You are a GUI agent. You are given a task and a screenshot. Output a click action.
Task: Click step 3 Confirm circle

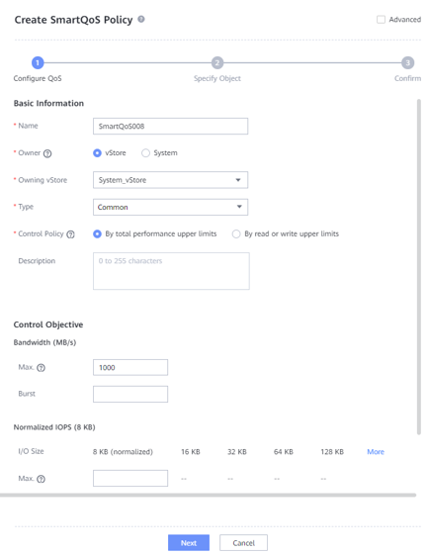tap(407, 63)
